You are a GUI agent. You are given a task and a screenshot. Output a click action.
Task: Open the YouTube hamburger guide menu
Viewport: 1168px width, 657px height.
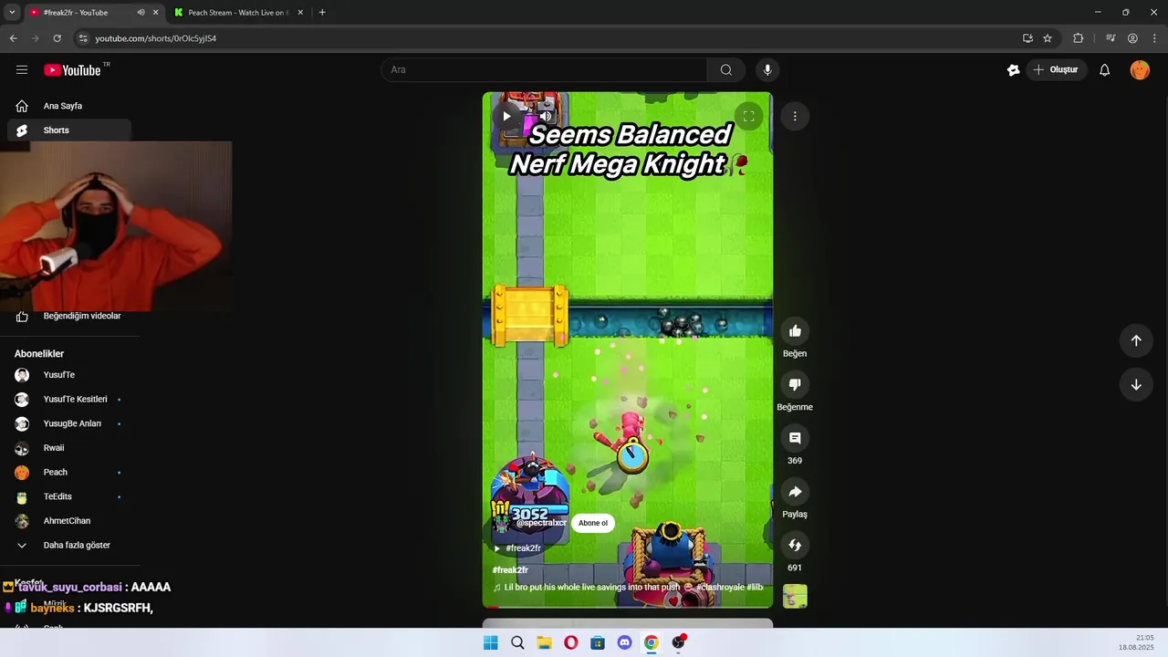(22, 70)
